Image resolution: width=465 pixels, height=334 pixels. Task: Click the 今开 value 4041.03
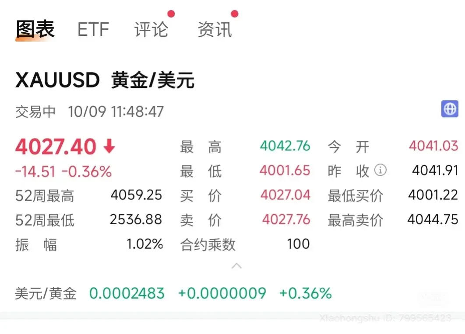(433, 146)
